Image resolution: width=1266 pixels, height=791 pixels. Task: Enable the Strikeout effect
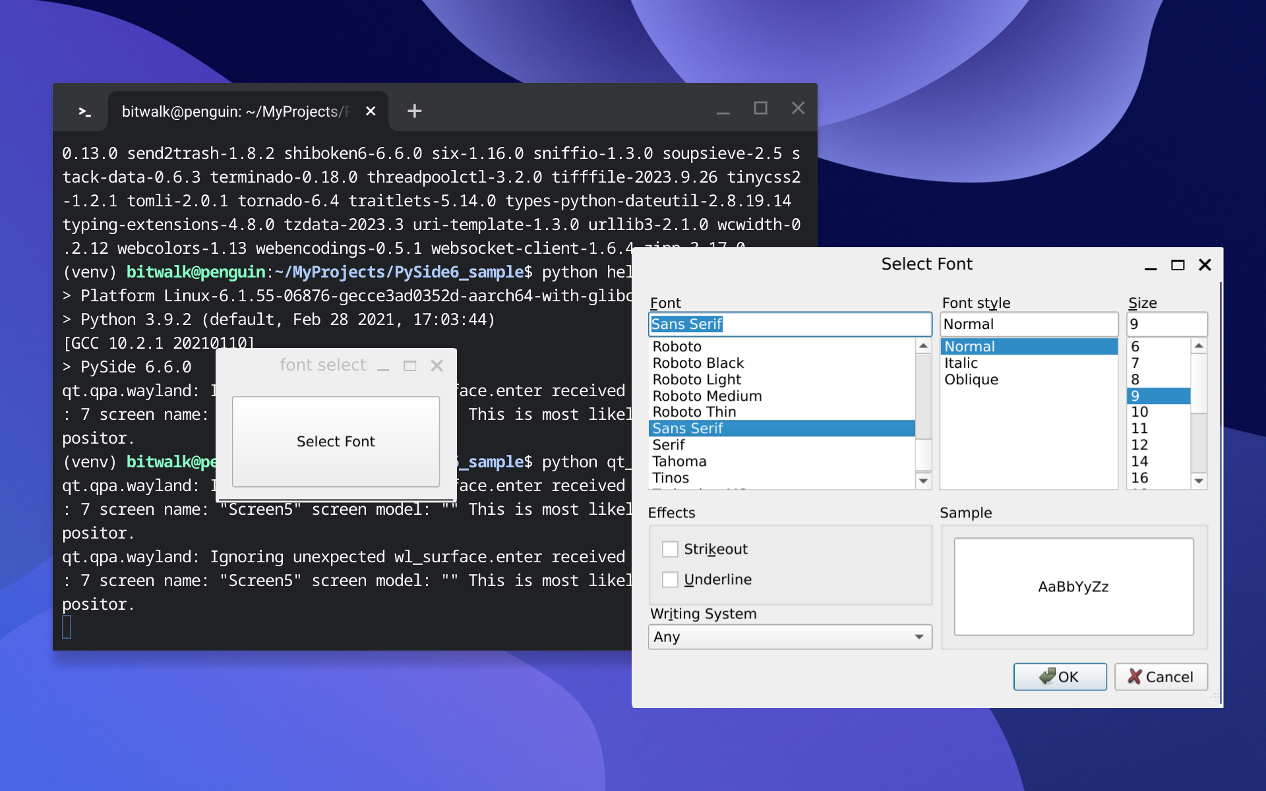[670, 549]
